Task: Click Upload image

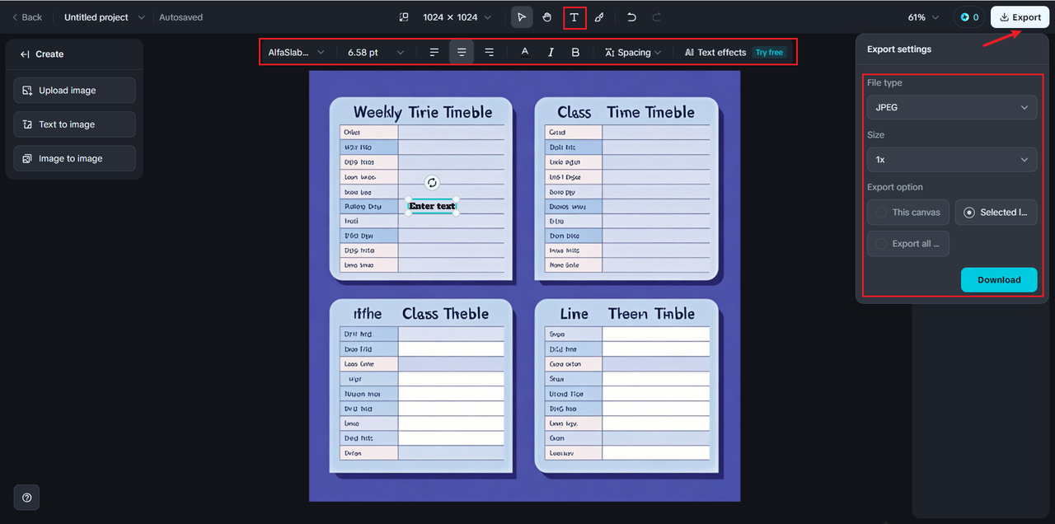Action: pos(75,91)
